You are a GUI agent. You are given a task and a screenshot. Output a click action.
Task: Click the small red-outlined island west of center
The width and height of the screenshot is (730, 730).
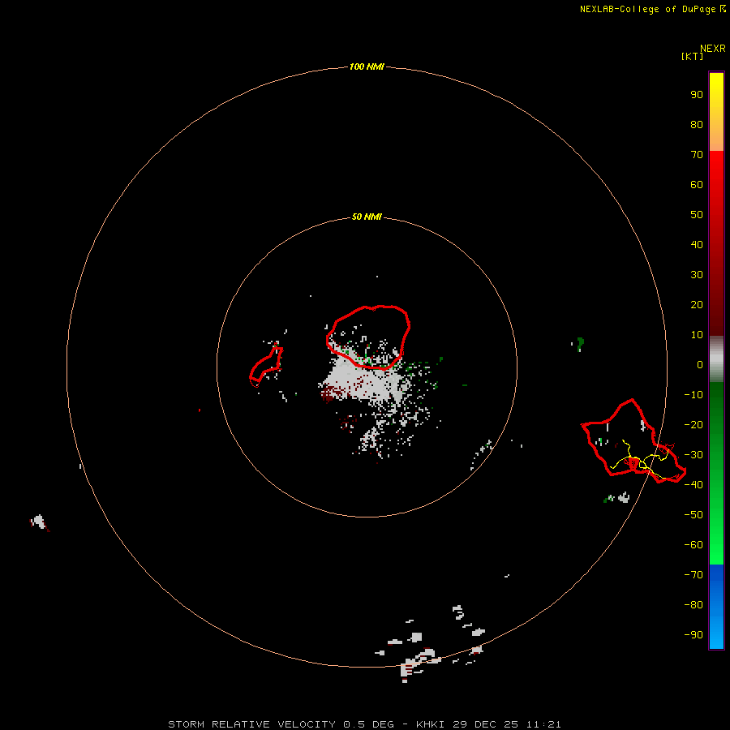266,367
